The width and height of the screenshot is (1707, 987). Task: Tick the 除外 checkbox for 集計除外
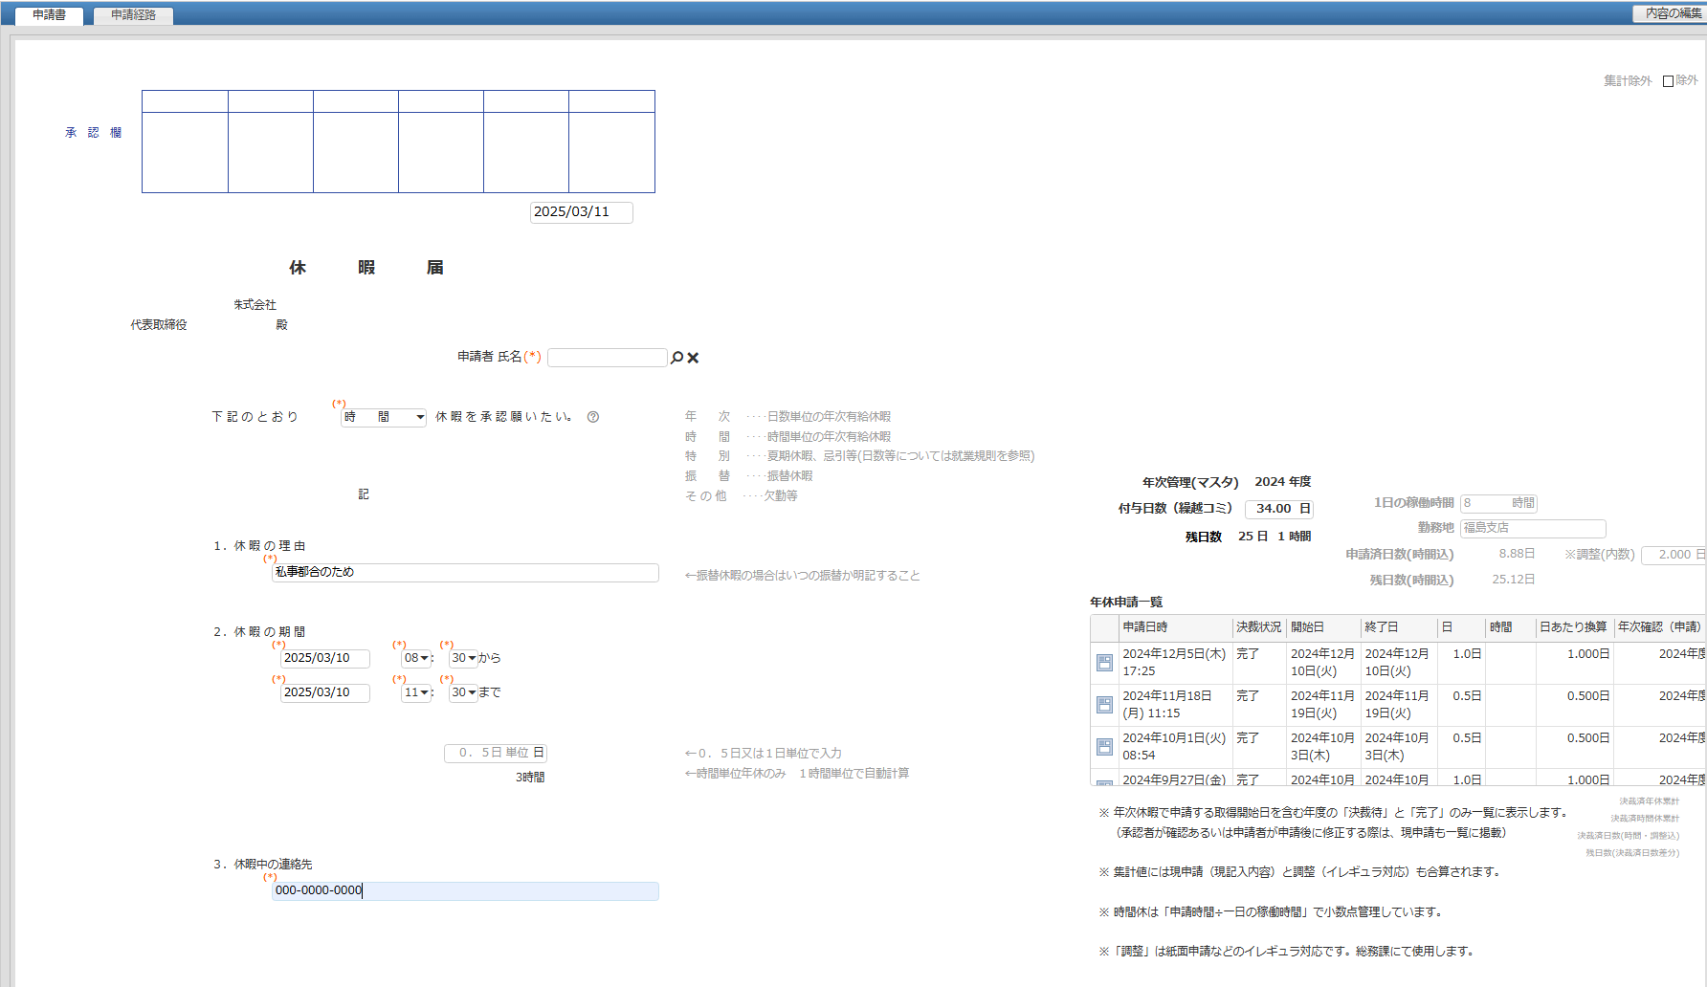(1668, 81)
